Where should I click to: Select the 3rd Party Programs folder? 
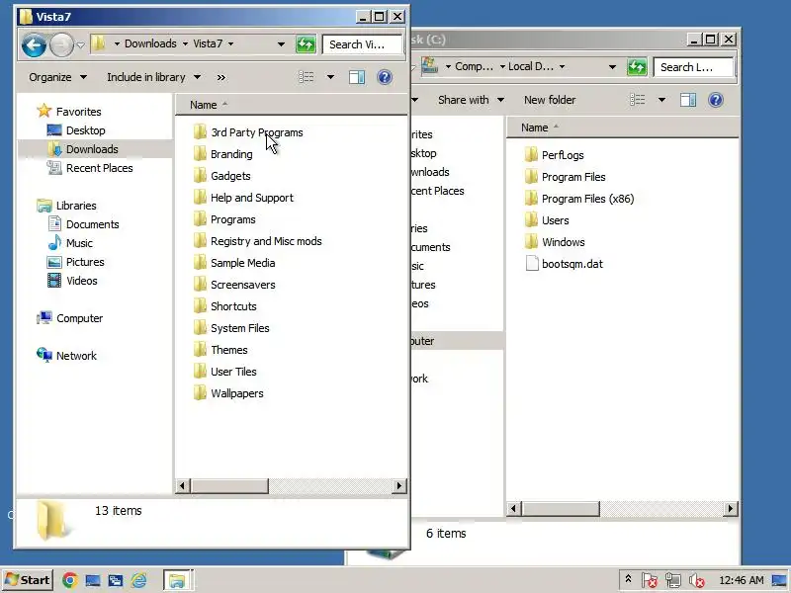(248, 132)
